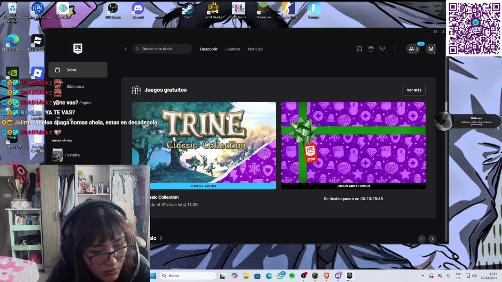Go to next carousel items arrow

click(432, 239)
